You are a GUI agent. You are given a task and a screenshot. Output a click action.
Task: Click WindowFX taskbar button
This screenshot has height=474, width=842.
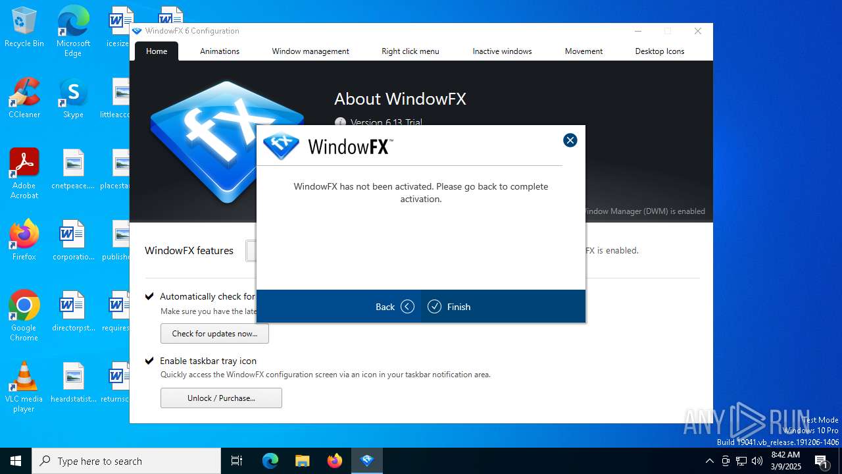(x=367, y=461)
